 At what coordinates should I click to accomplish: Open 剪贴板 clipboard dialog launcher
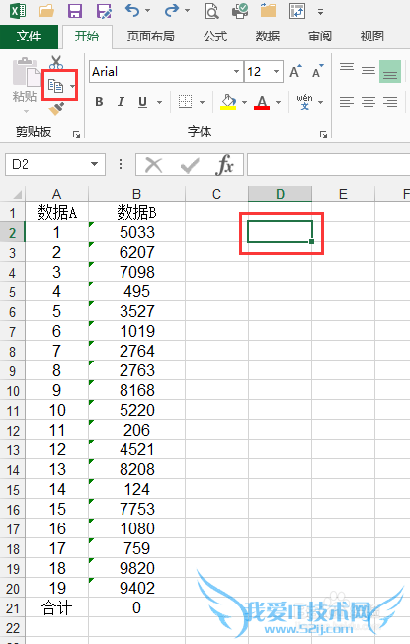point(76,134)
